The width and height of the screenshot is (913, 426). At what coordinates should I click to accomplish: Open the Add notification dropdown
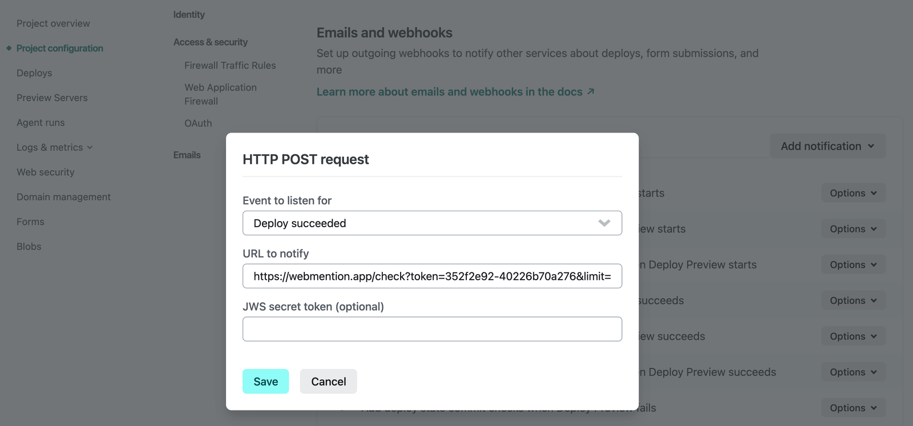tap(827, 146)
